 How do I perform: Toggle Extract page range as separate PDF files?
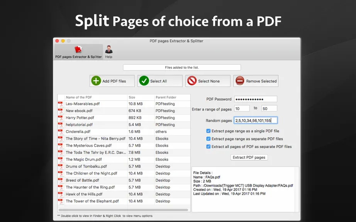click(x=208, y=139)
